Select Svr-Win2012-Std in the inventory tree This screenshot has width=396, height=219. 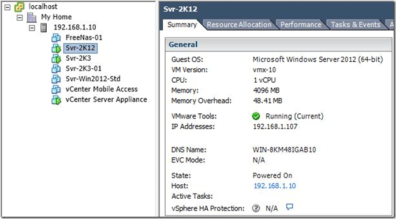(x=93, y=79)
